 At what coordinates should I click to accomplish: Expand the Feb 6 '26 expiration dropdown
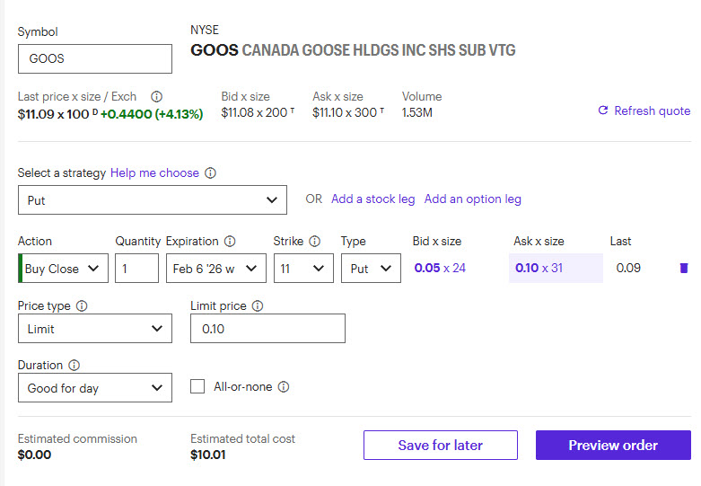click(x=215, y=269)
